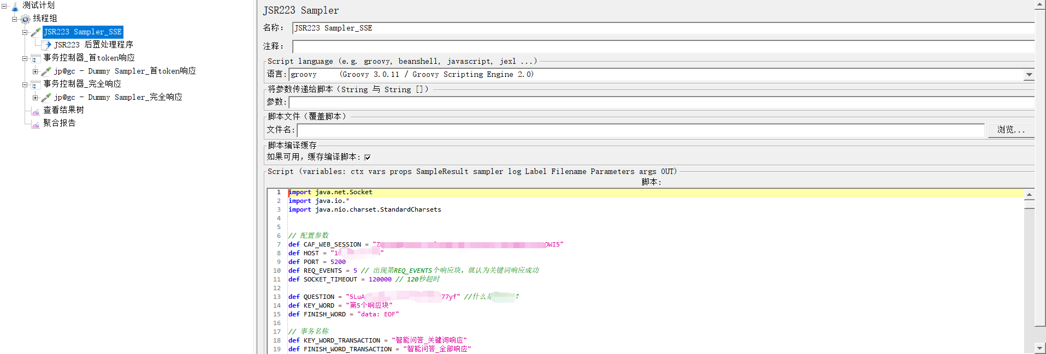Click the '// 配置参数' comment line
The width and height of the screenshot is (1046, 354).
click(x=309, y=236)
